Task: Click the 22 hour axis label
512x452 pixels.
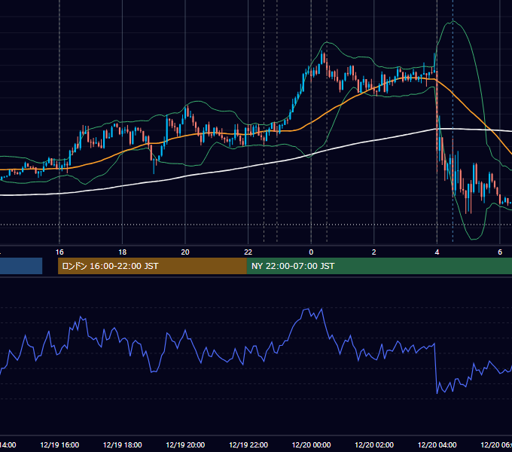Action: pos(248,252)
